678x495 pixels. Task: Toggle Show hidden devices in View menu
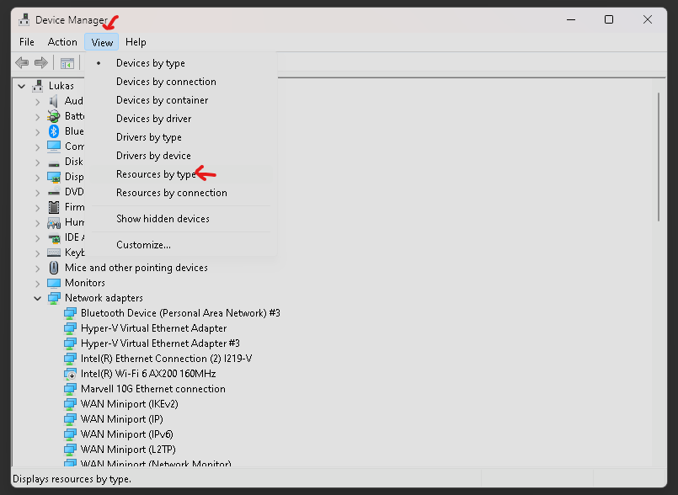(x=163, y=219)
